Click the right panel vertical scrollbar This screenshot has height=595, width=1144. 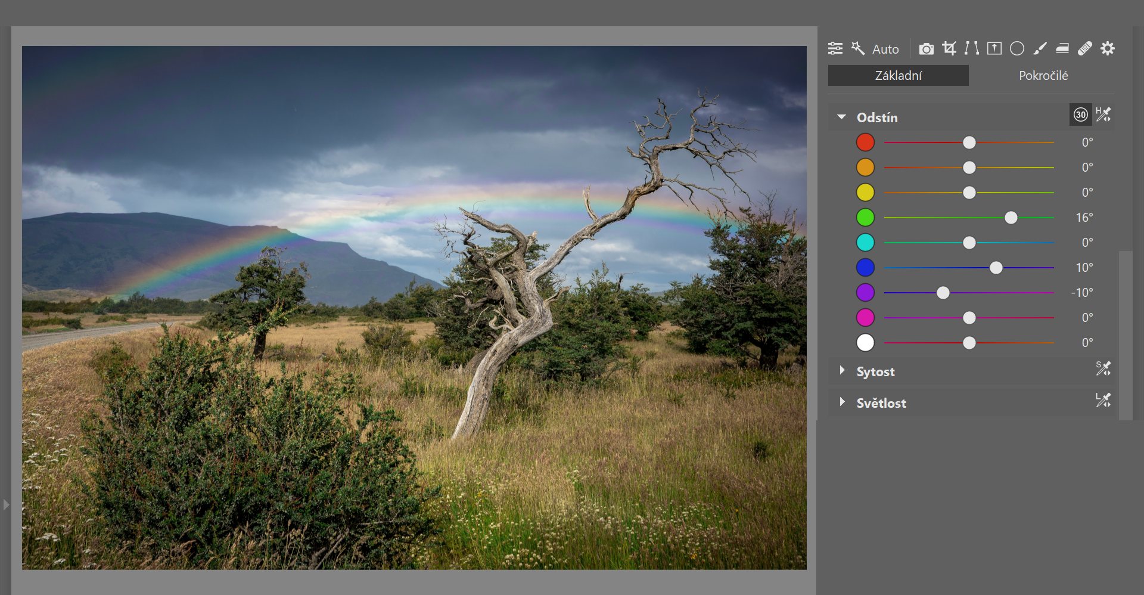[x=1126, y=336]
